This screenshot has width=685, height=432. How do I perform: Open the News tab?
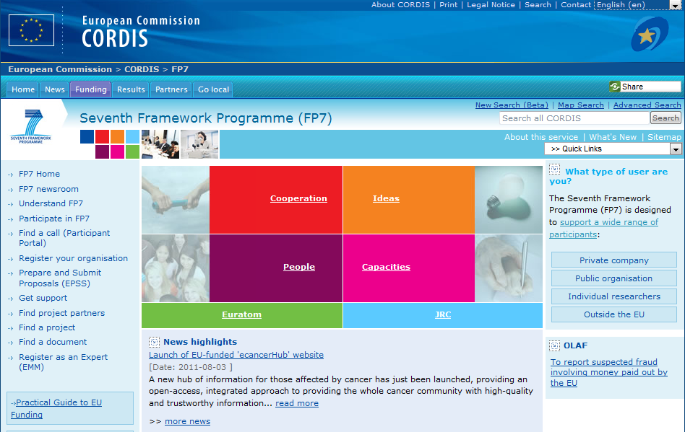55,89
